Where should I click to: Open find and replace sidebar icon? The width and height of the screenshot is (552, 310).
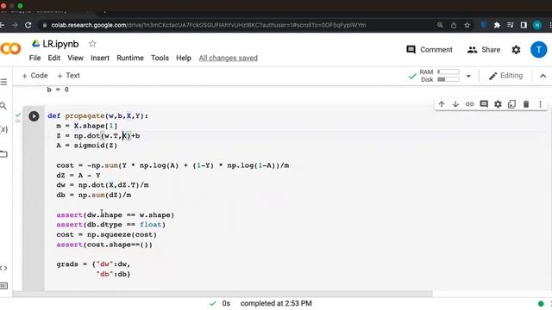click(3, 106)
